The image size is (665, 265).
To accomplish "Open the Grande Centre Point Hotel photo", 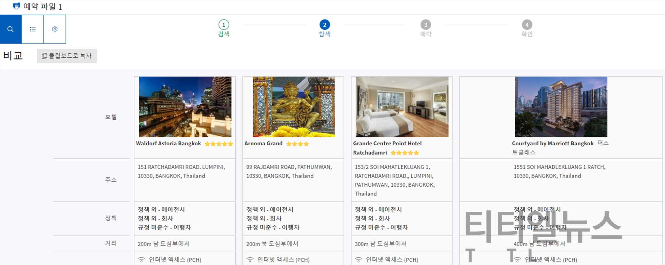I will click(402, 107).
